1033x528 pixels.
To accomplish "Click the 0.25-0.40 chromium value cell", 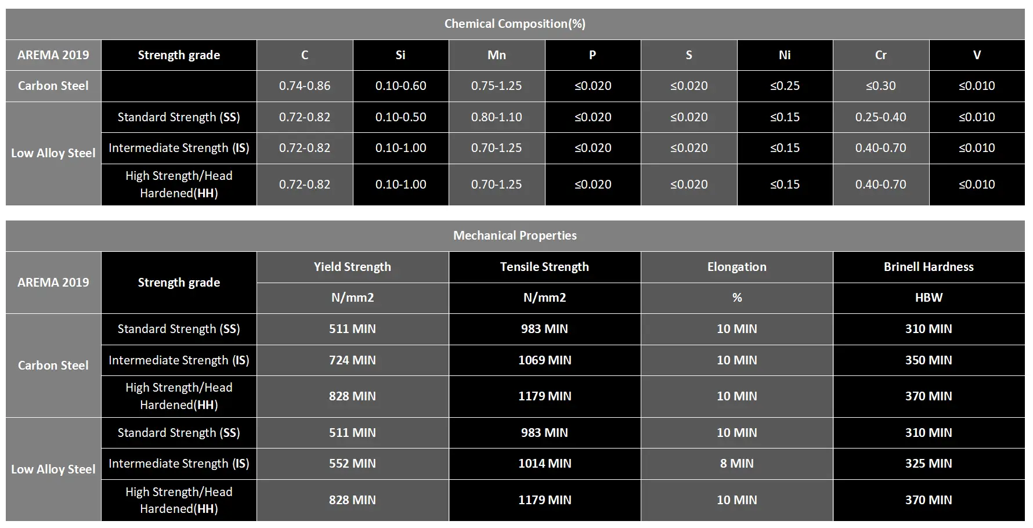I will (x=880, y=117).
